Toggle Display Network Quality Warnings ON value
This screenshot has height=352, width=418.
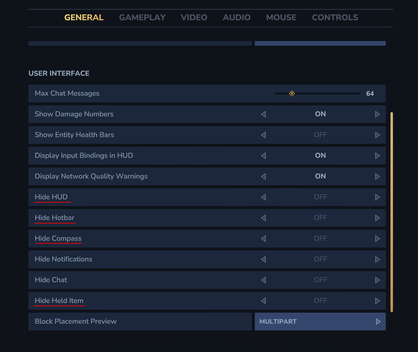pyautogui.click(x=320, y=176)
